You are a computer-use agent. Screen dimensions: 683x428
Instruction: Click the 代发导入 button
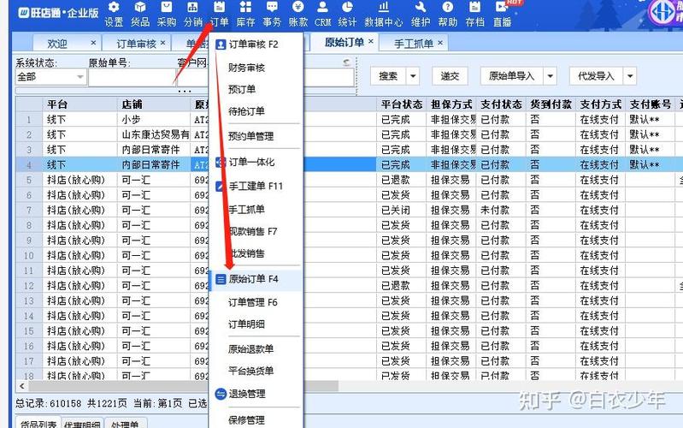[596, 76]
